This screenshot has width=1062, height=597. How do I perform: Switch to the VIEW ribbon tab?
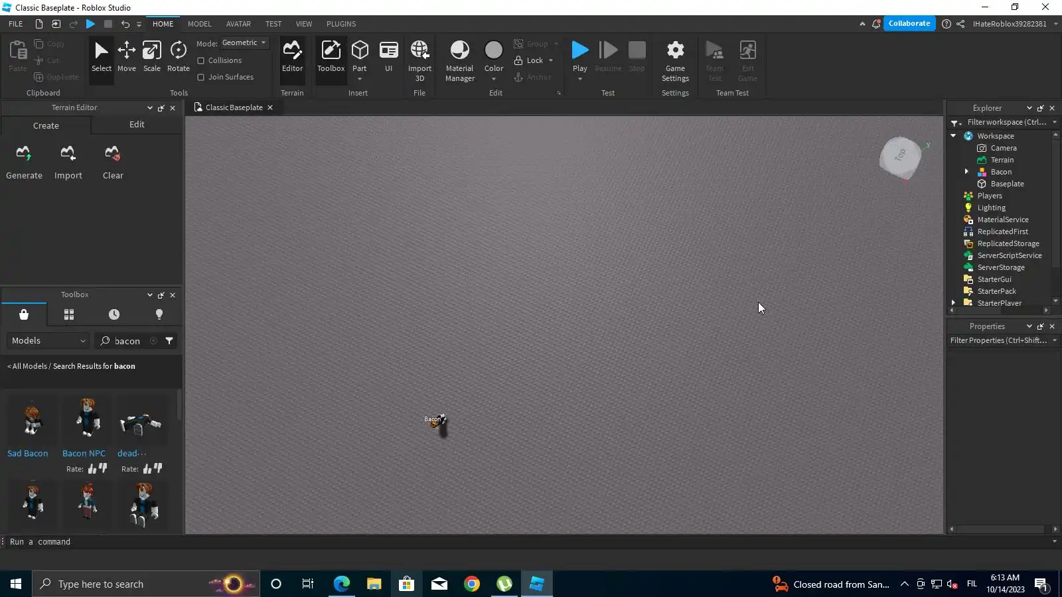[x=304, y=24]
